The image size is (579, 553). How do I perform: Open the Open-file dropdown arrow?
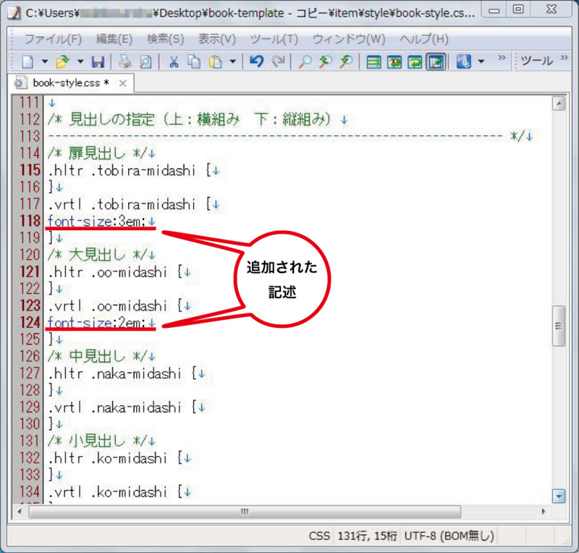(x=80, y=63)
